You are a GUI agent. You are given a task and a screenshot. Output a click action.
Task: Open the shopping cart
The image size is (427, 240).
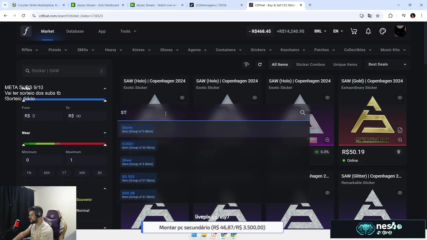click(x=354, y=31)
